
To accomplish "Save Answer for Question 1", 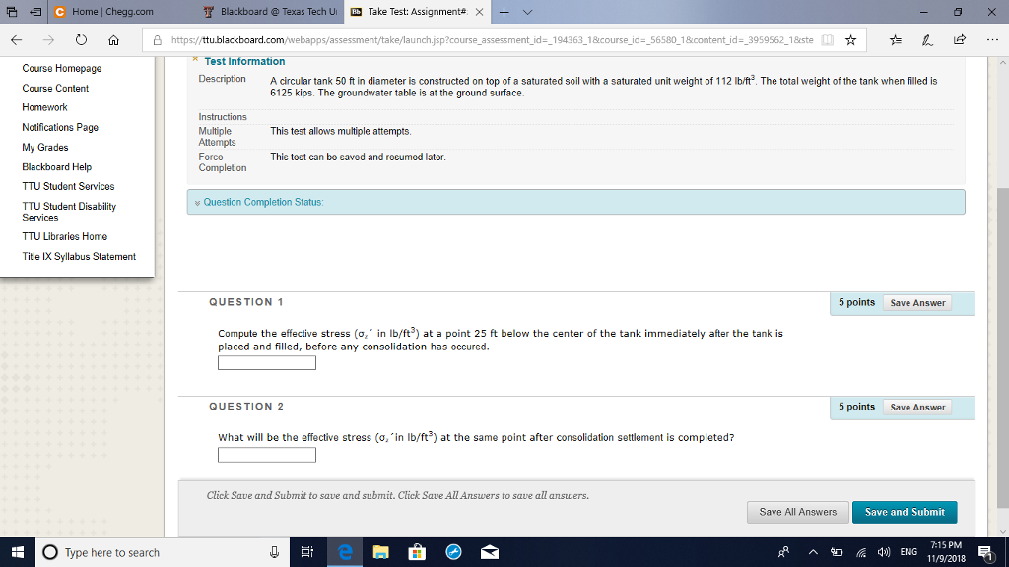I will 917,302.
